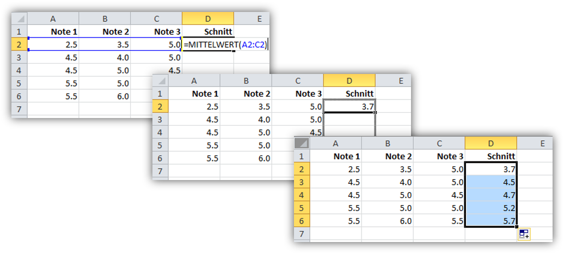Click the 6.0 cell in the top-left spreadsheet
The height and width of the screenshot is (254, 564).
[105, 96]
